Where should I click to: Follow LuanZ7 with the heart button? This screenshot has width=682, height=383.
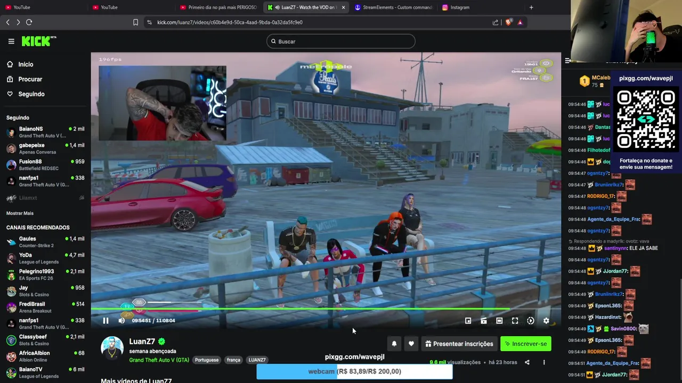point(411,344)
